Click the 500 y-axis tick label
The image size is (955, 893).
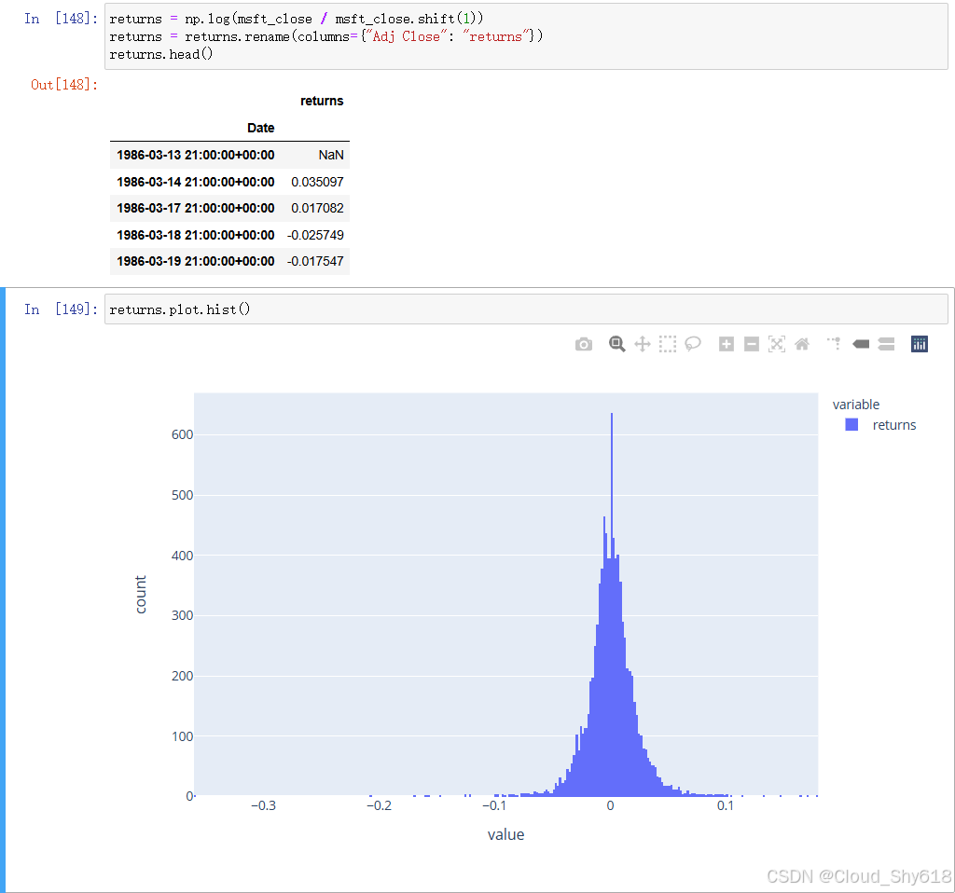point(182,495)
